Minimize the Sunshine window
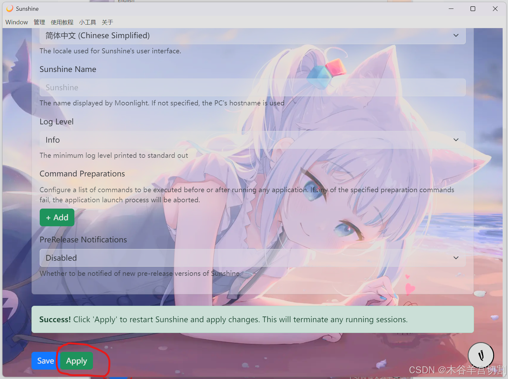508x379 pixels. [x=451, y=9]
